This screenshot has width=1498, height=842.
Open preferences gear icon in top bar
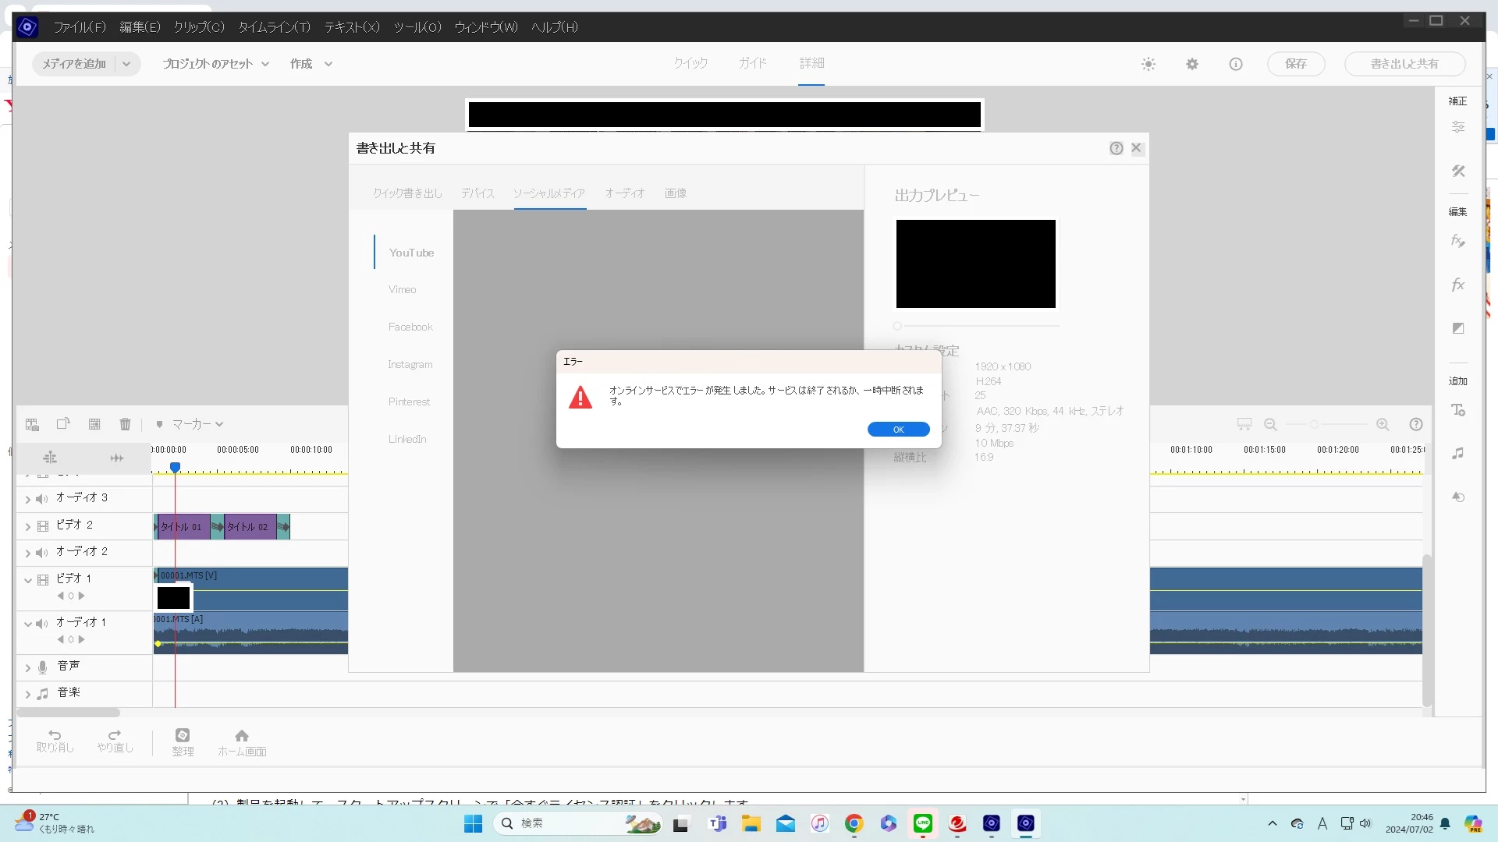[x=1192, y=64]
